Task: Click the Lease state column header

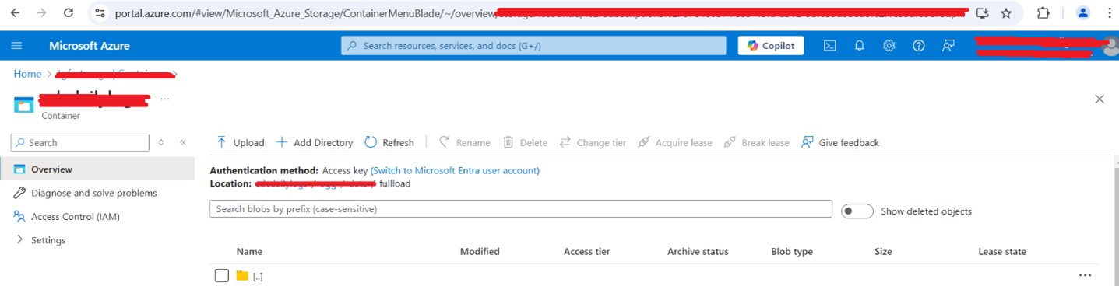Action: [1002, 251]
